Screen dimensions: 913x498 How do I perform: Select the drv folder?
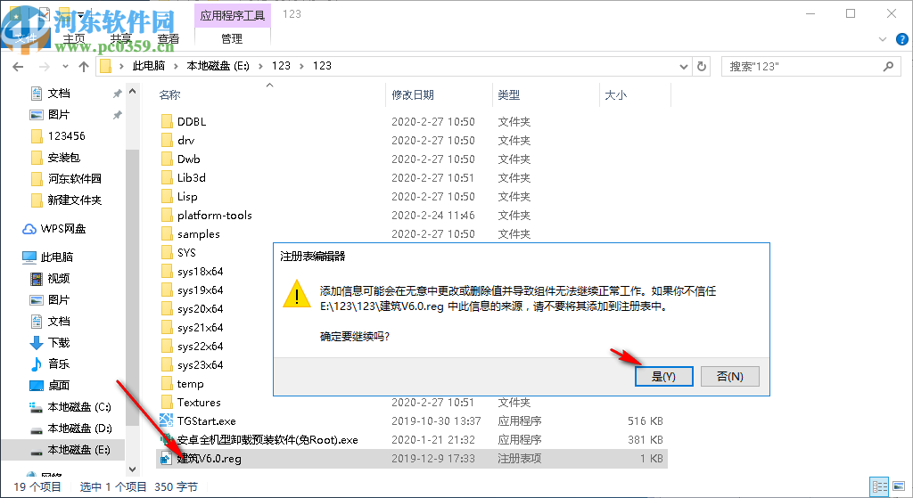click(185, 140)
